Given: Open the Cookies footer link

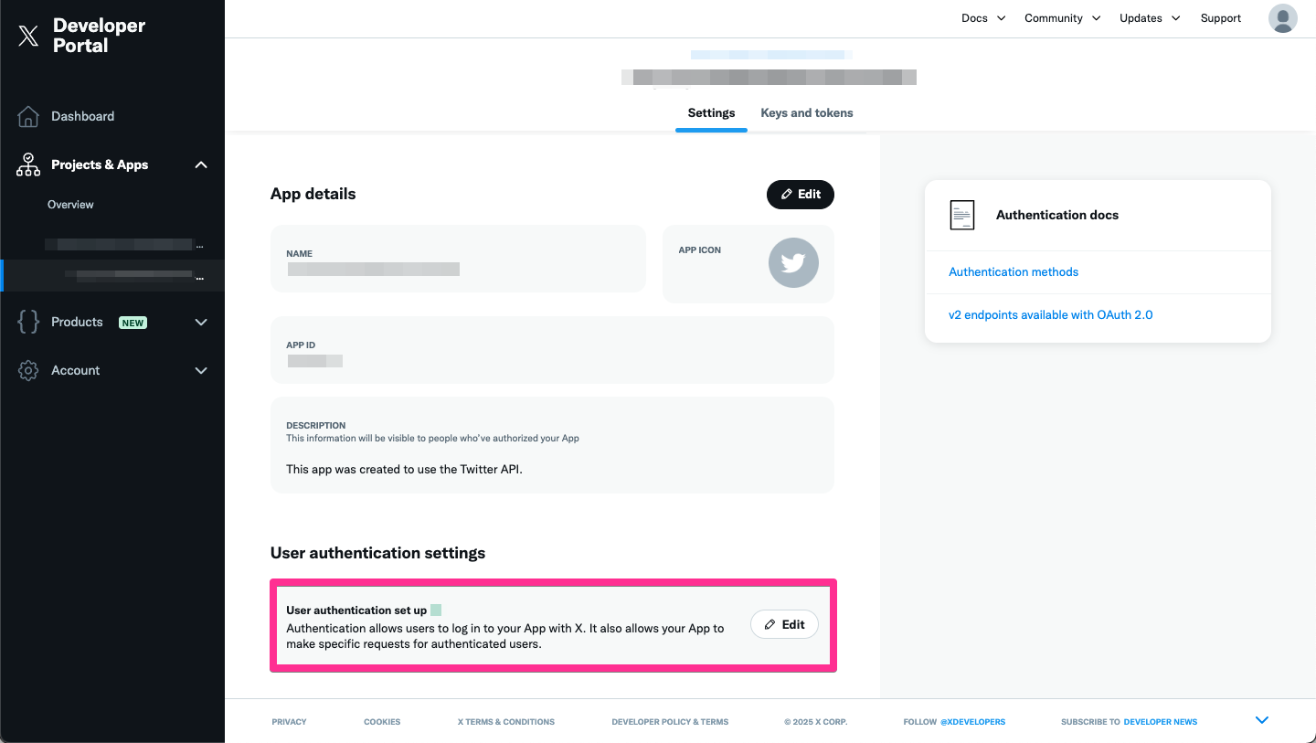Looking at the screenshot, I should 382,722.
